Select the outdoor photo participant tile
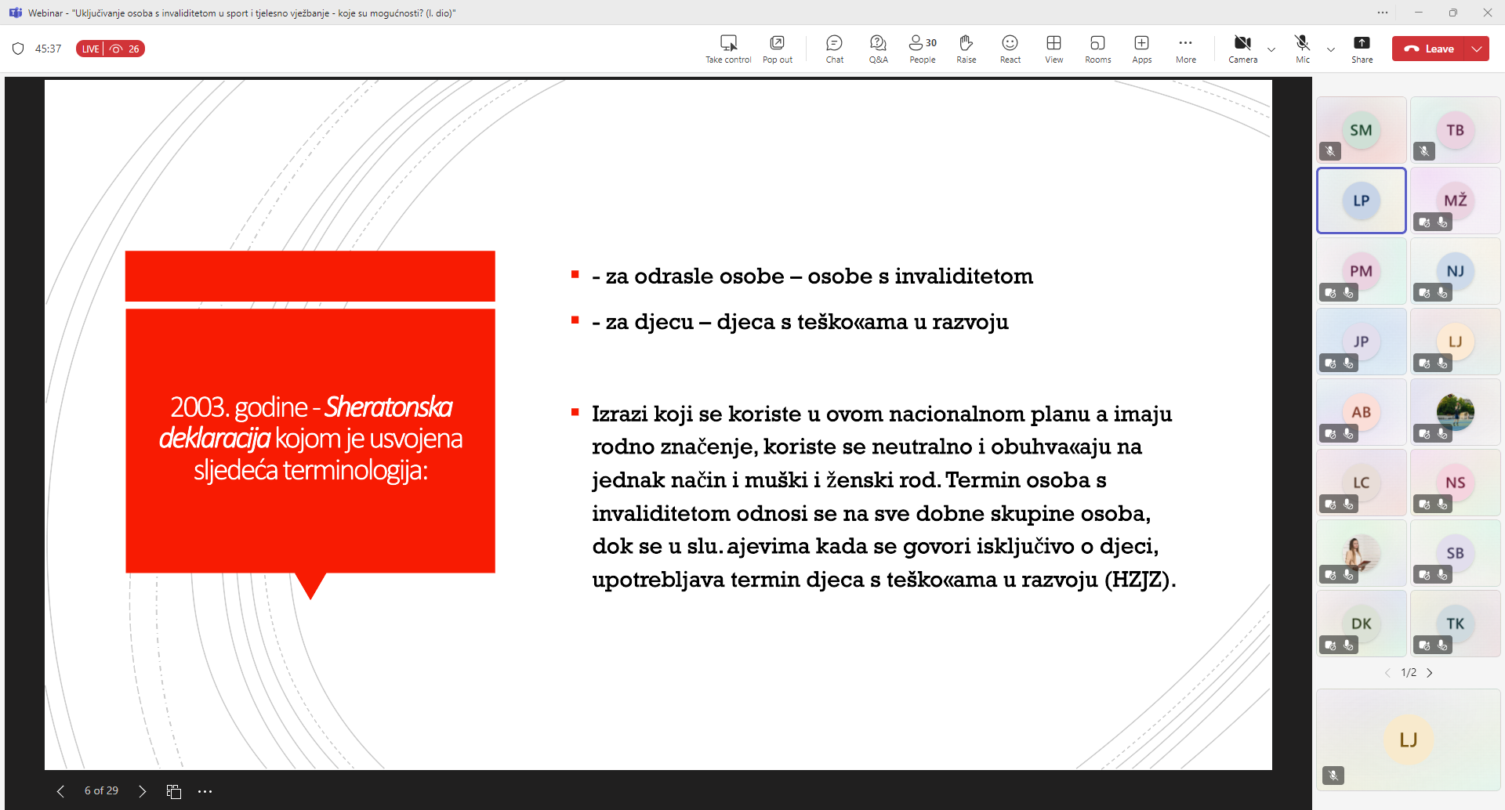This screenshot has height=810, width=1505. tap(1456, 412)
